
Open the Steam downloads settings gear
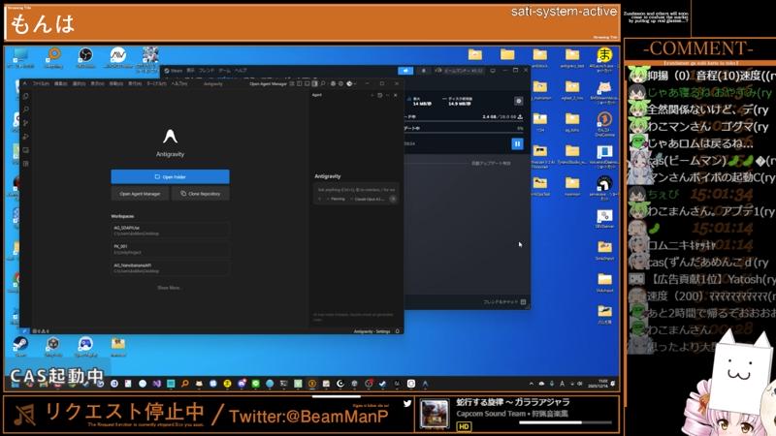coord(518,101)
